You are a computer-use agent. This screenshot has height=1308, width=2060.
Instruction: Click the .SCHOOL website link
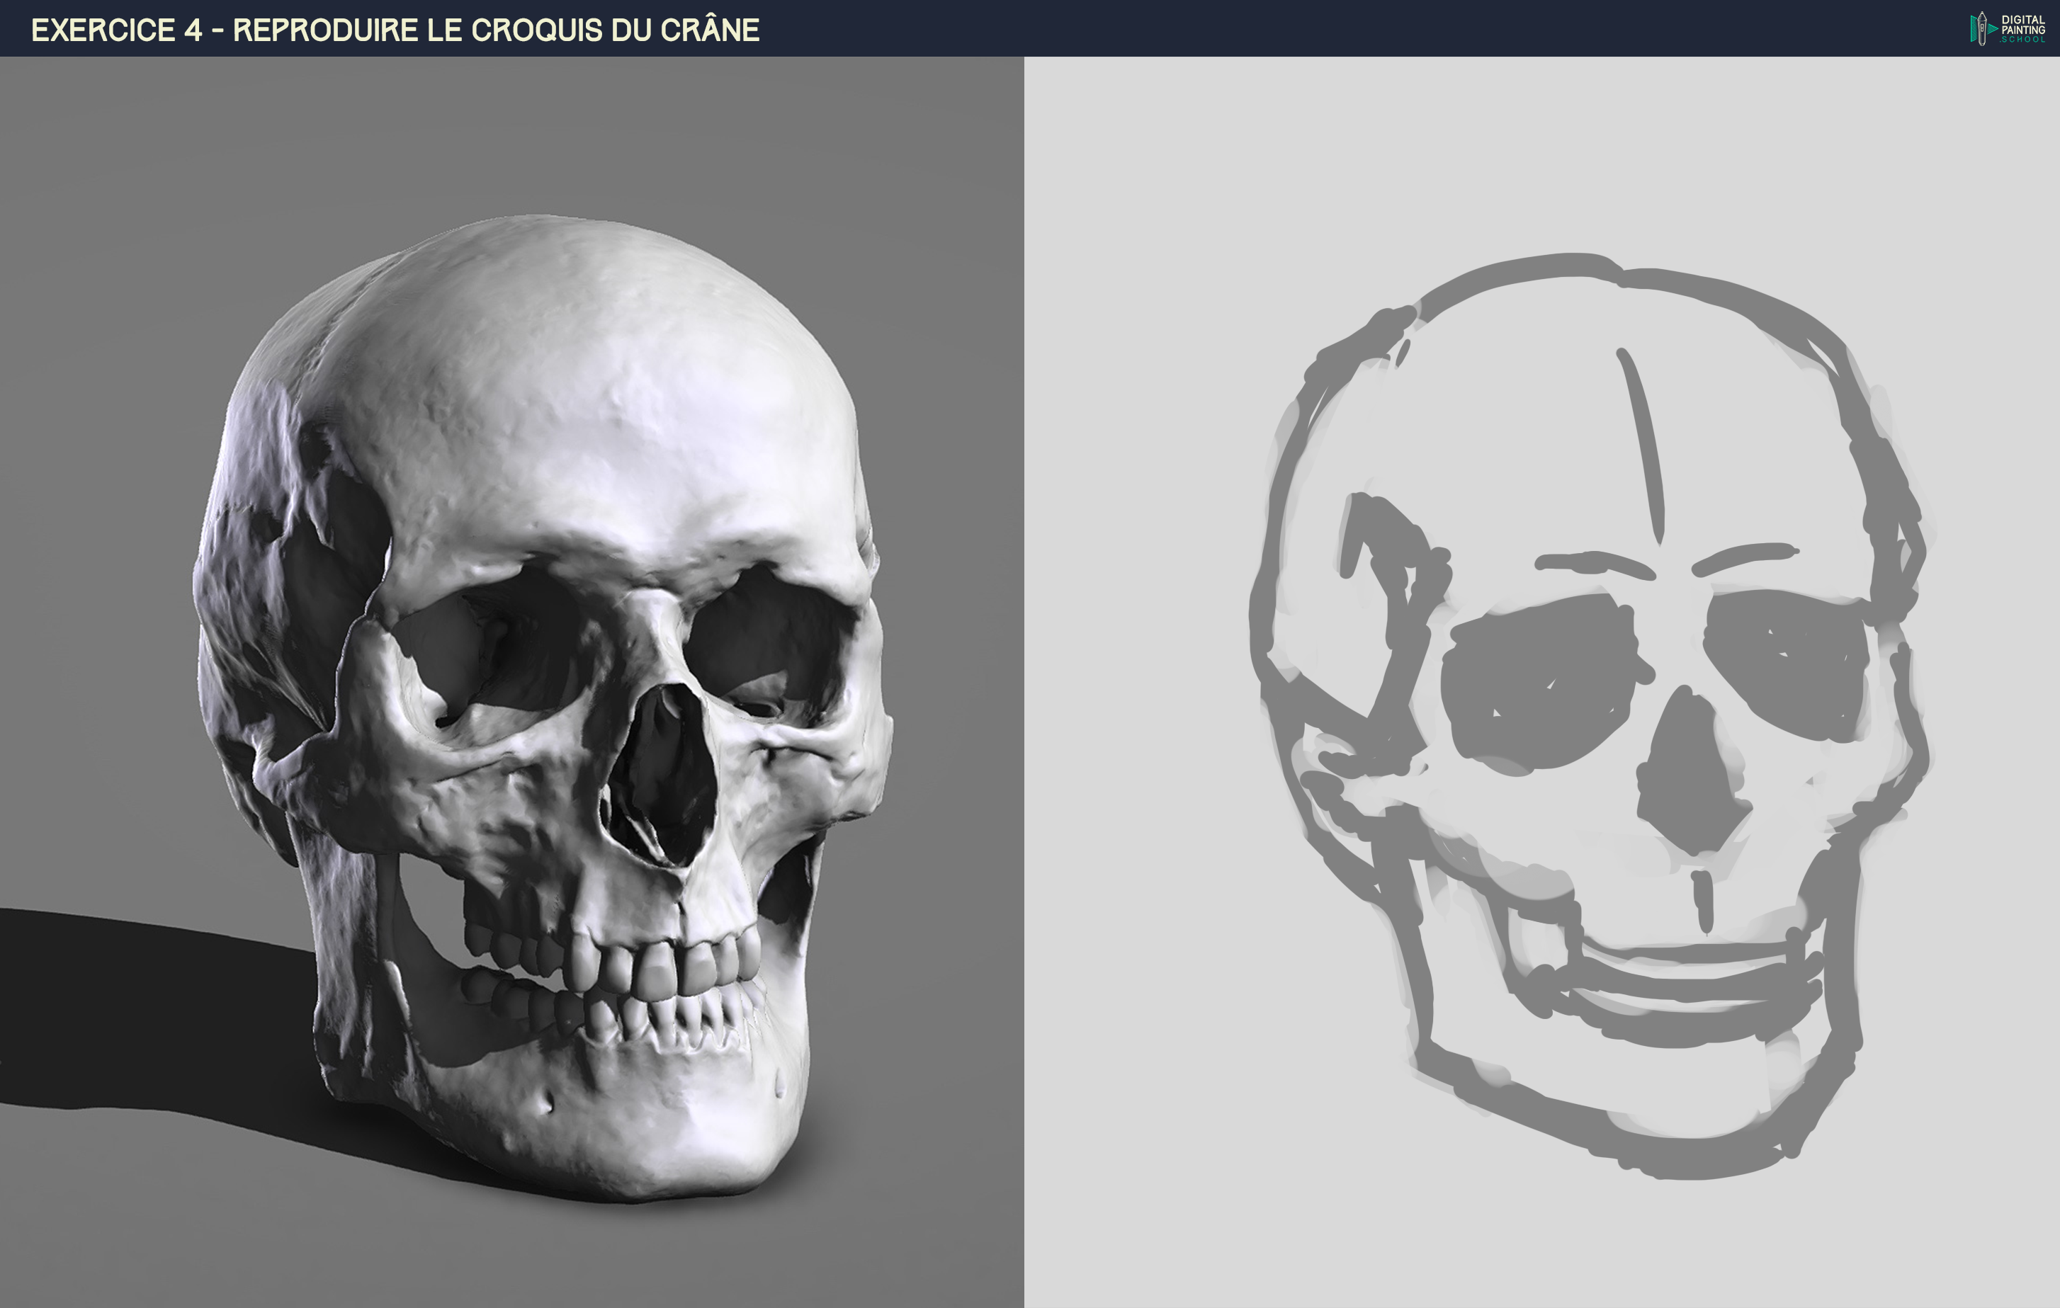(2023, 40)
